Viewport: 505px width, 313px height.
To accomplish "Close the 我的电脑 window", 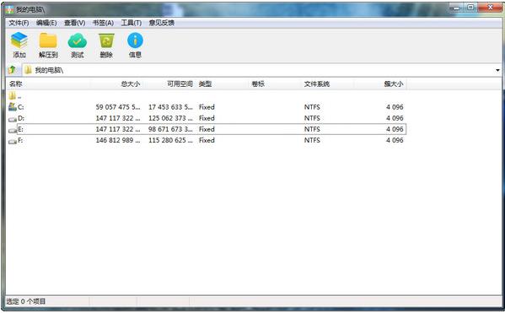I will [x=490, y=7].
